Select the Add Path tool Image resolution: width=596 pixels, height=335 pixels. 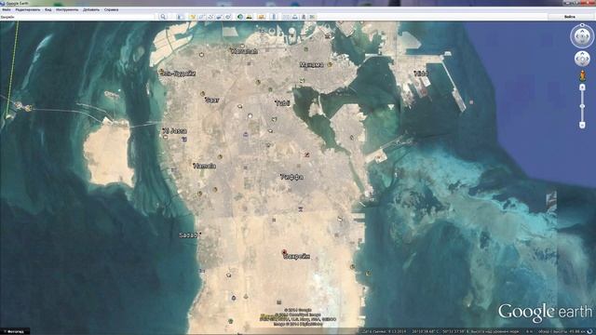pyautogui.click(x=210, y=17)
